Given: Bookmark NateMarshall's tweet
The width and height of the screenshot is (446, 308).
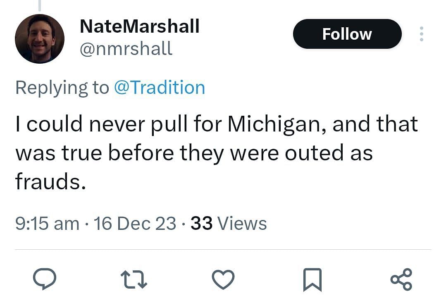Looking at the screenshot, I should [x=312, y=279].
